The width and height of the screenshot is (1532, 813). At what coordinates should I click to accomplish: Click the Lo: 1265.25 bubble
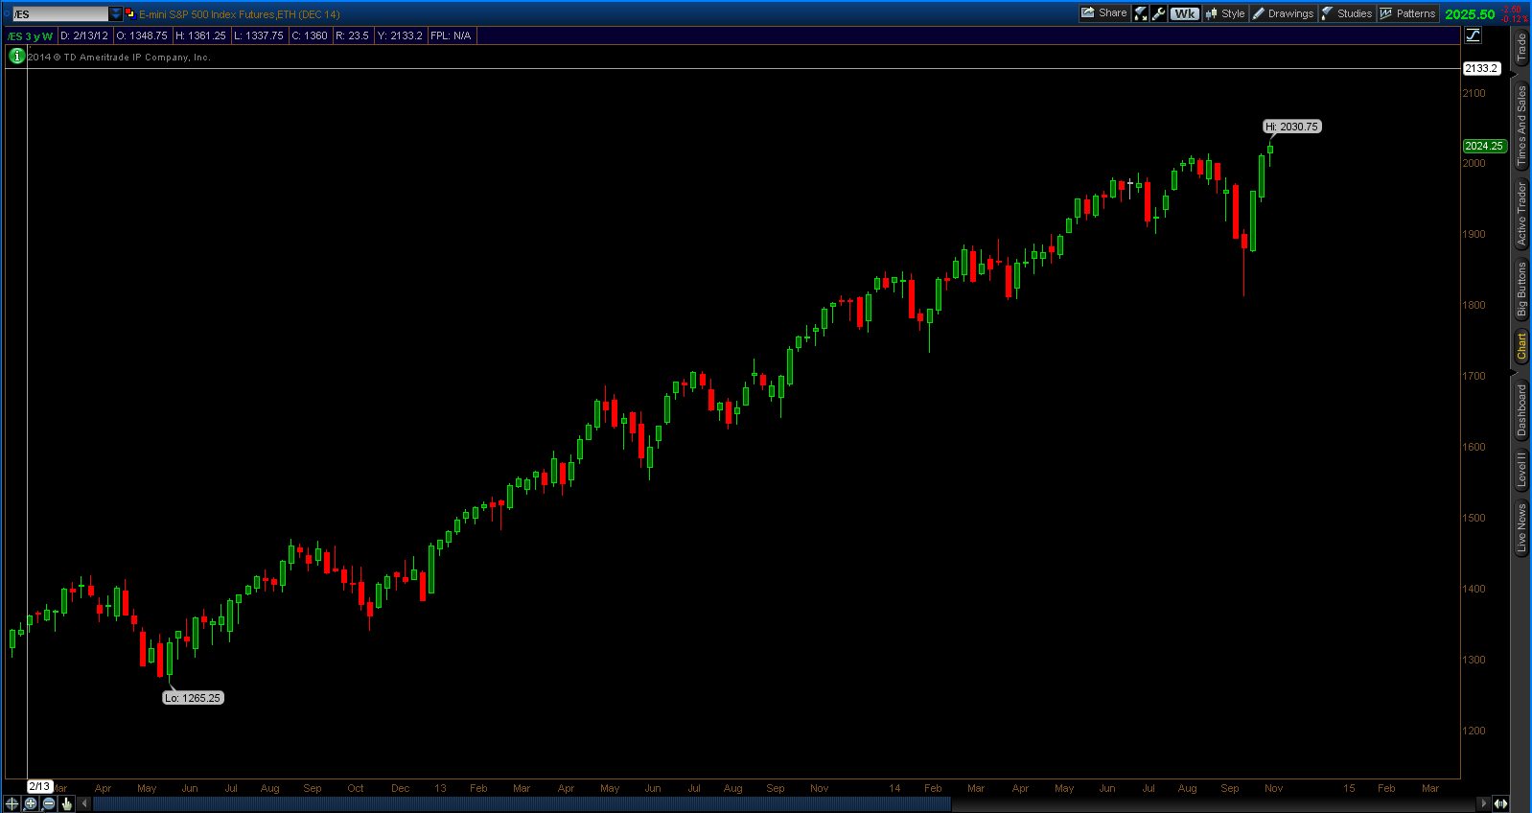coord(193,698)
